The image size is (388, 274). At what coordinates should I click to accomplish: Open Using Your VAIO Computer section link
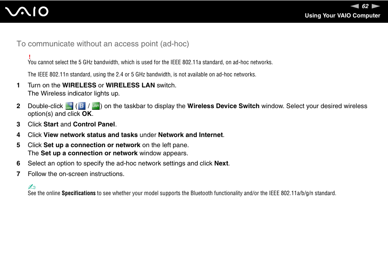pyautogui.click(x=342, y=15)
